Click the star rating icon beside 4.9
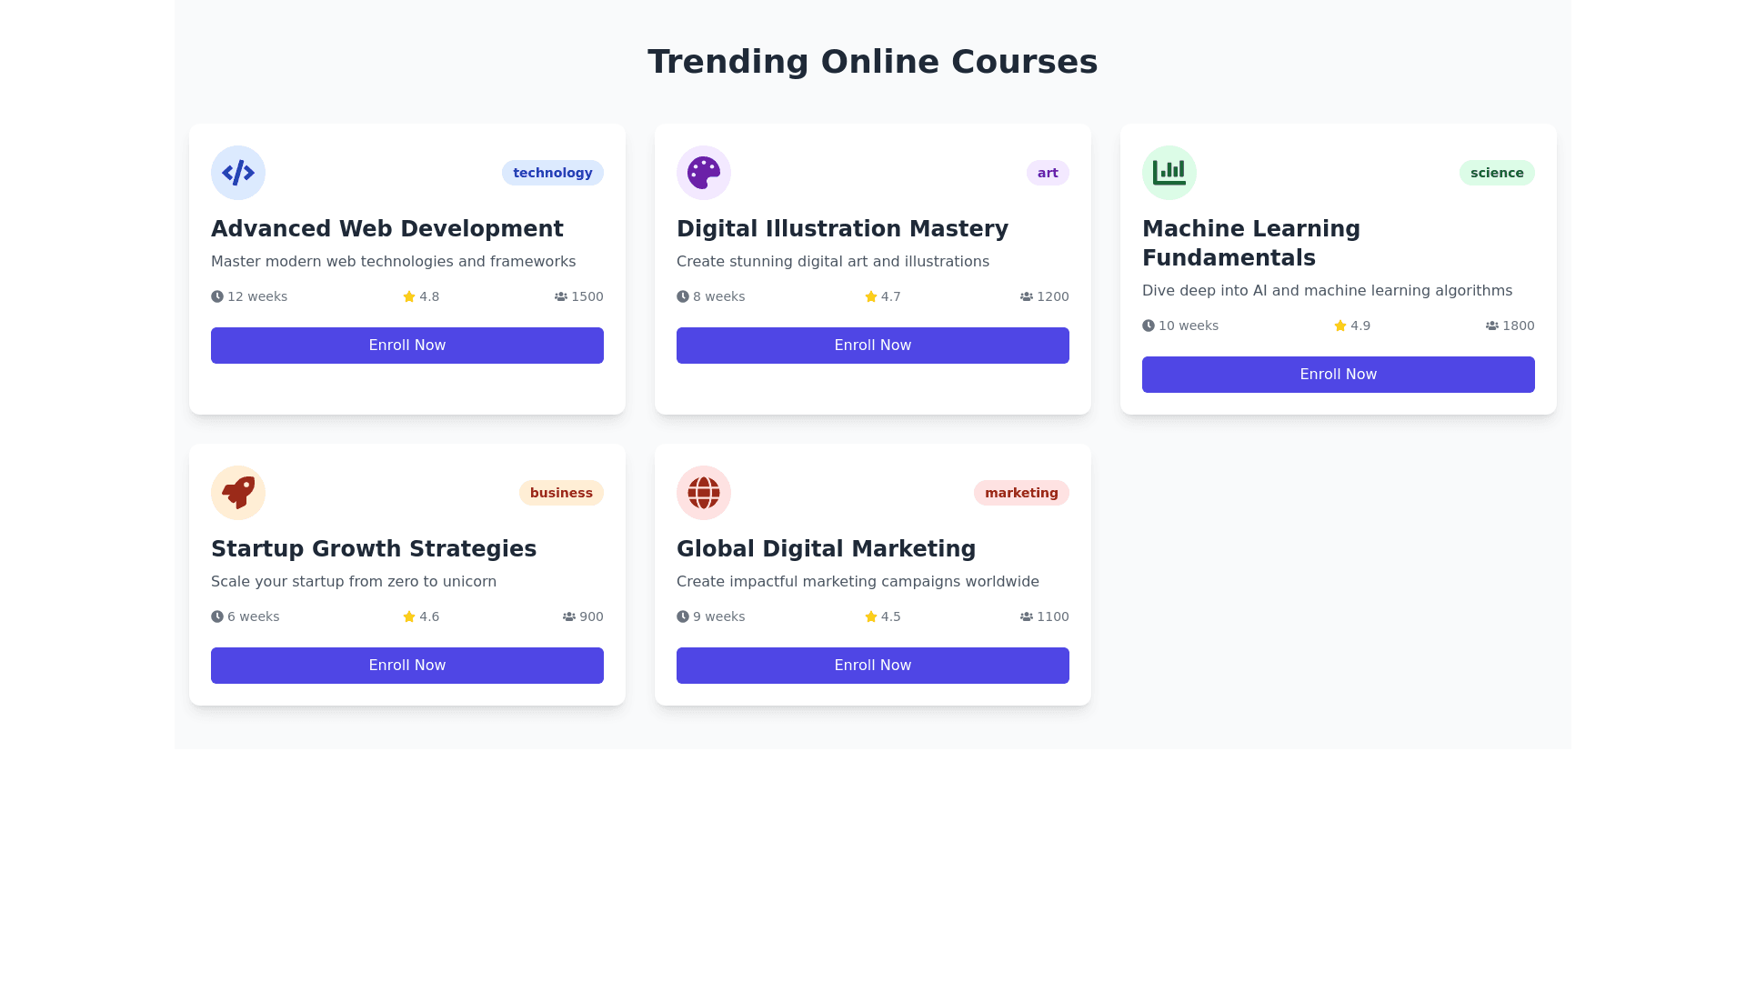The width and height of the screenshot is (1746, 982). pyautogui.click(x=1340, y=326)
